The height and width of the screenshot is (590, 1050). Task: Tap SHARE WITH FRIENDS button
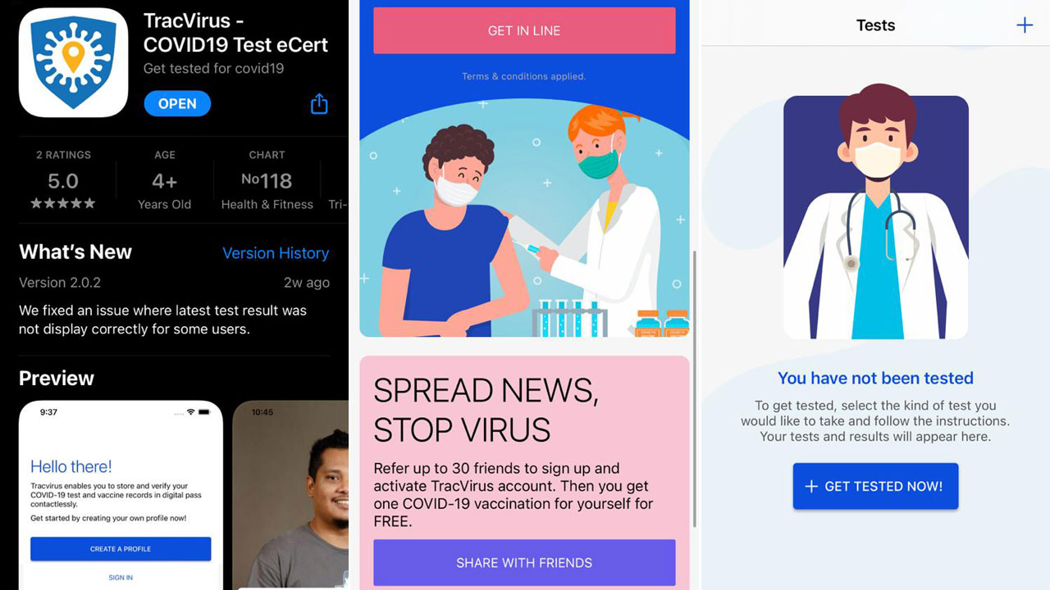tap(524, 562)
